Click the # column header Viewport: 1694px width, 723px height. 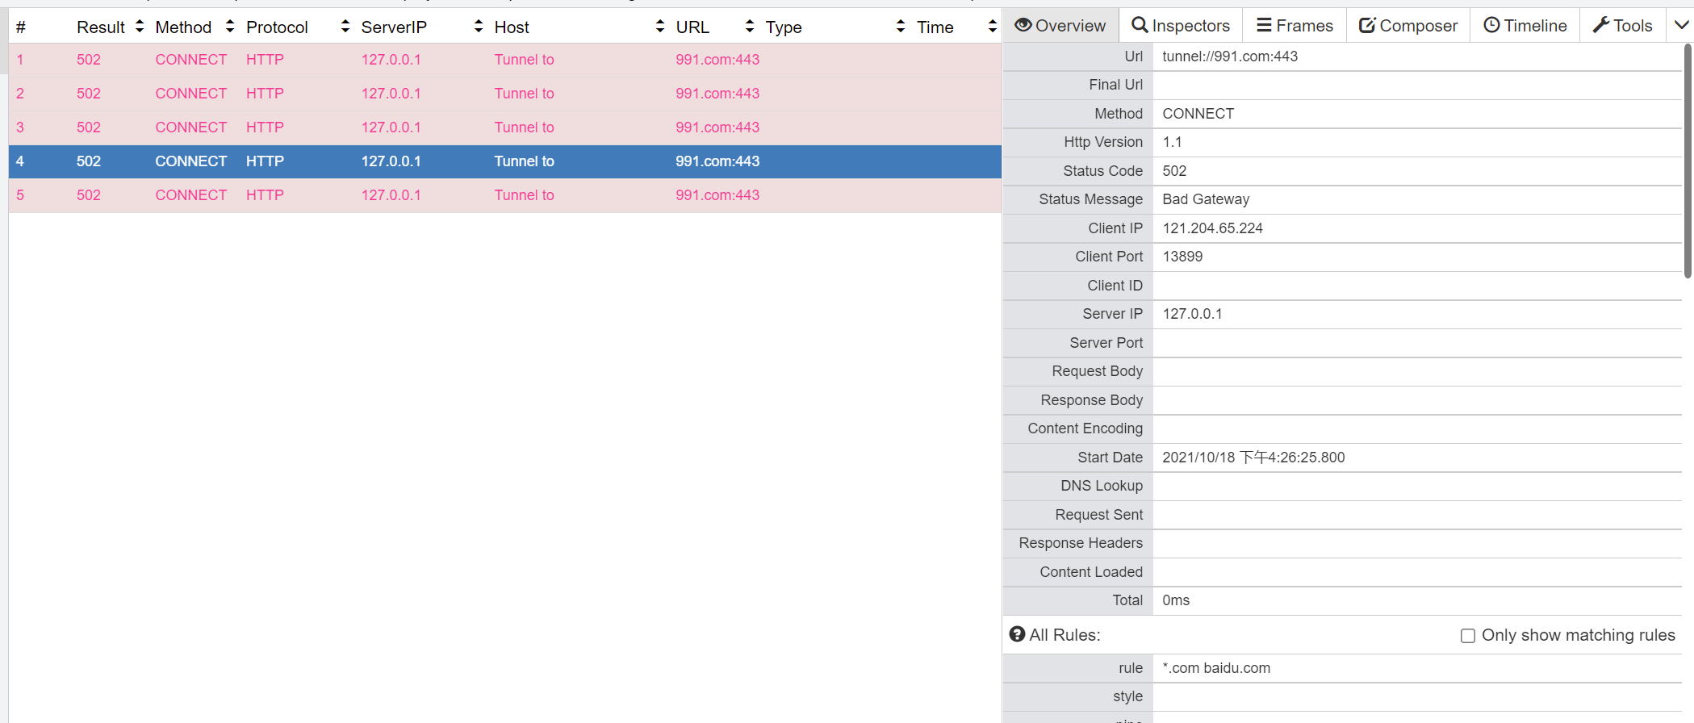coord(21,27)
